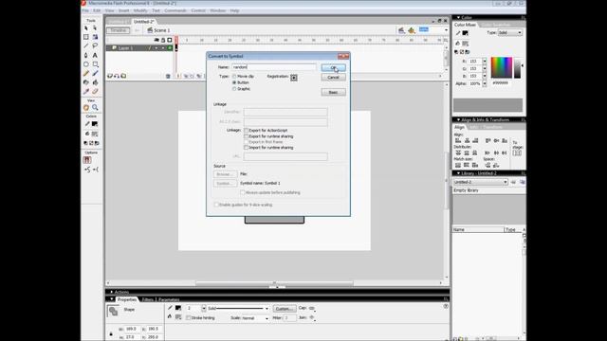Viewport: 607px width, 341px height.
Task: Open the File menu
Action: pyautogui.click(x=85, y=10)
